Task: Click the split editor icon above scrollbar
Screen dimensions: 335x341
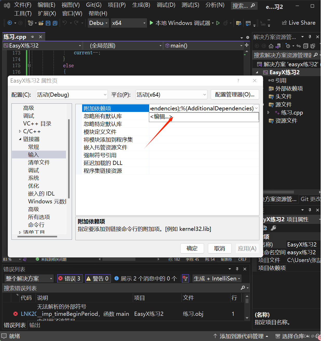Action: 246,45
